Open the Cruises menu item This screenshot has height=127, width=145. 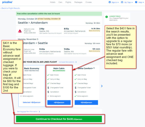click(x=89, y=2)
